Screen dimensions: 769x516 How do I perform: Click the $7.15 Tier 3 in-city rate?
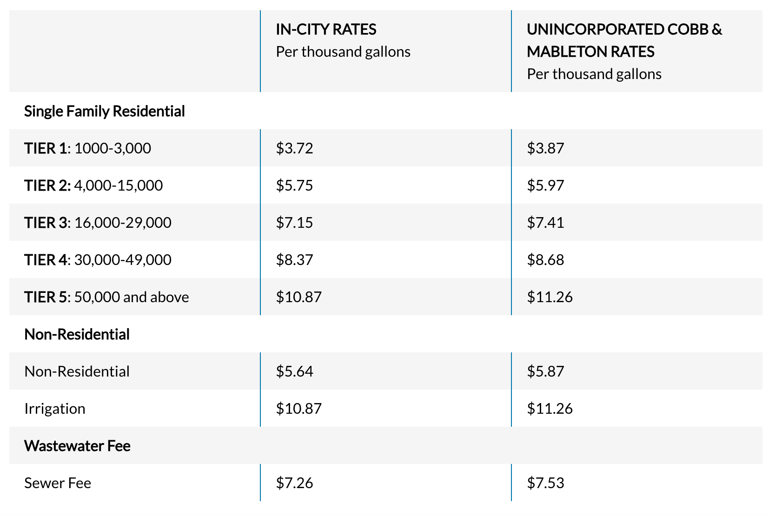[x=294, y=223]
